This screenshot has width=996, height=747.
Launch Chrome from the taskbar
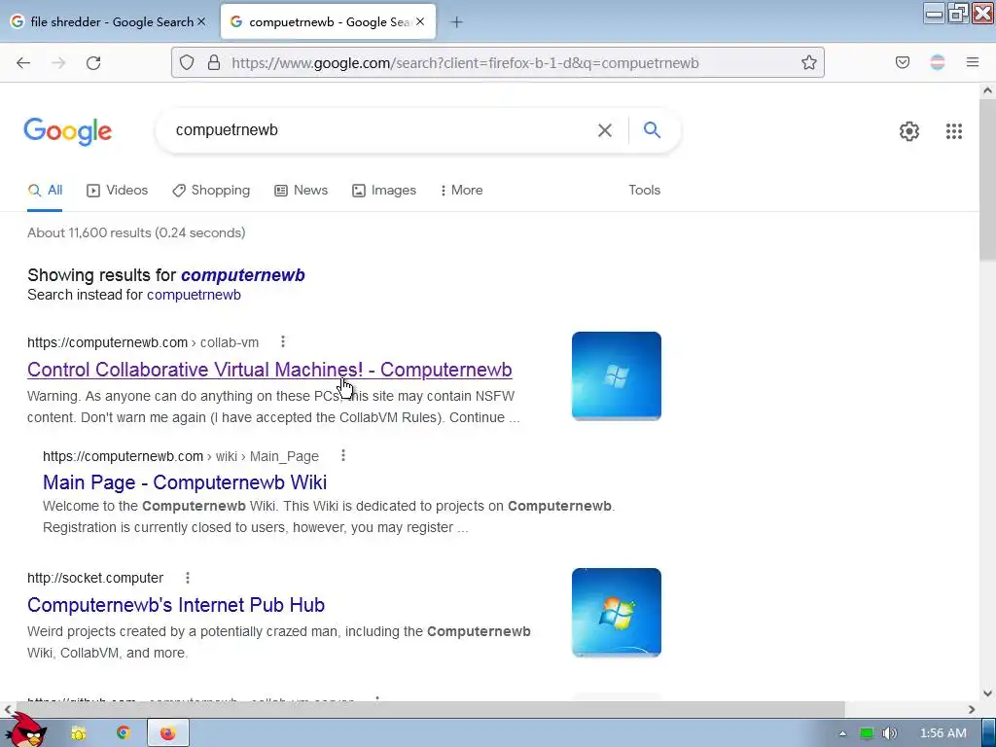pos(124,733)
